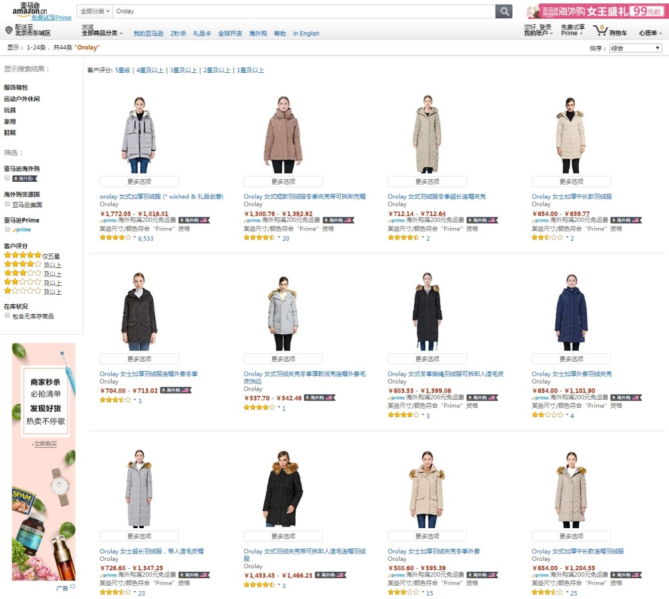The height and width of the screenshot is (599, 669).
Task: Check 包含无库存商品 availability box
Action: (x=7, y=316)
